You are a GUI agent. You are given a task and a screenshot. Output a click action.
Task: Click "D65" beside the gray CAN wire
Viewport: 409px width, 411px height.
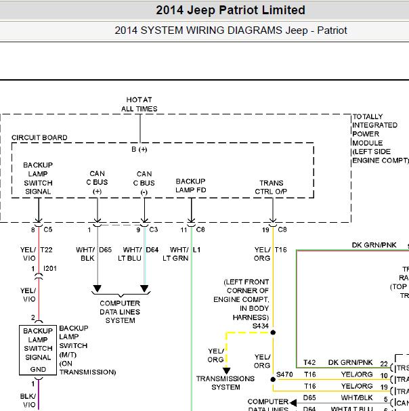(106, 250)
